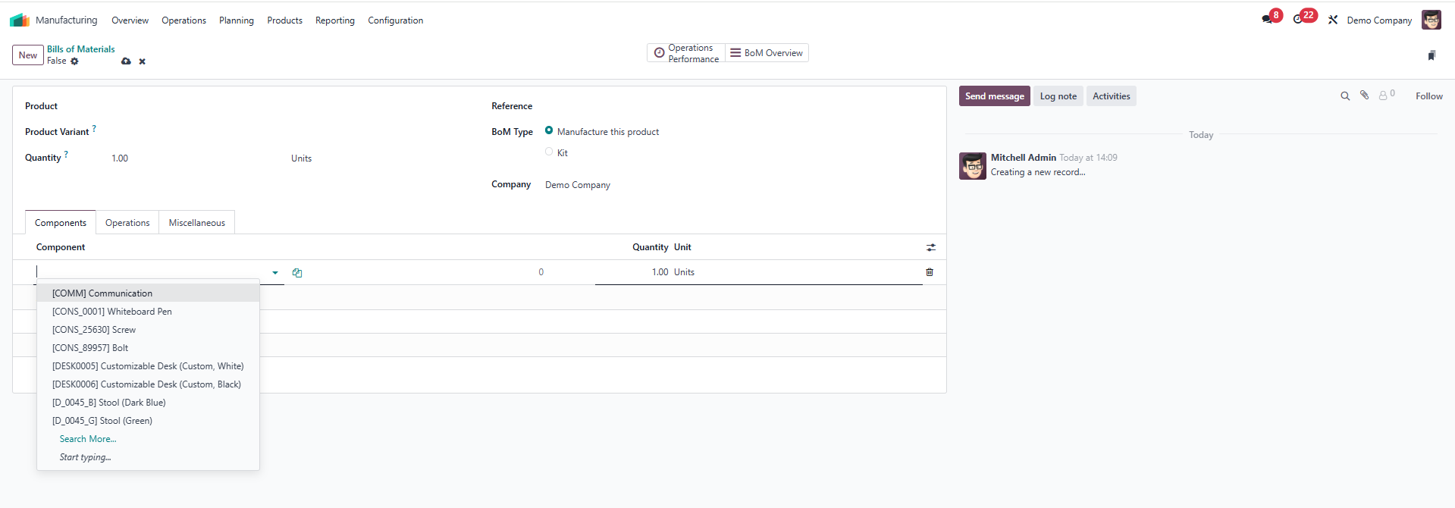Viewport: 1455px width, 508px height.
Task: Open the chat messages icon with badge 8
Action: click(1267, 19)
